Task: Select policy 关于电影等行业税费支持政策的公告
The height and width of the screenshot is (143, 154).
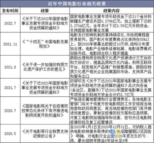Action: [x=45, y=134]
